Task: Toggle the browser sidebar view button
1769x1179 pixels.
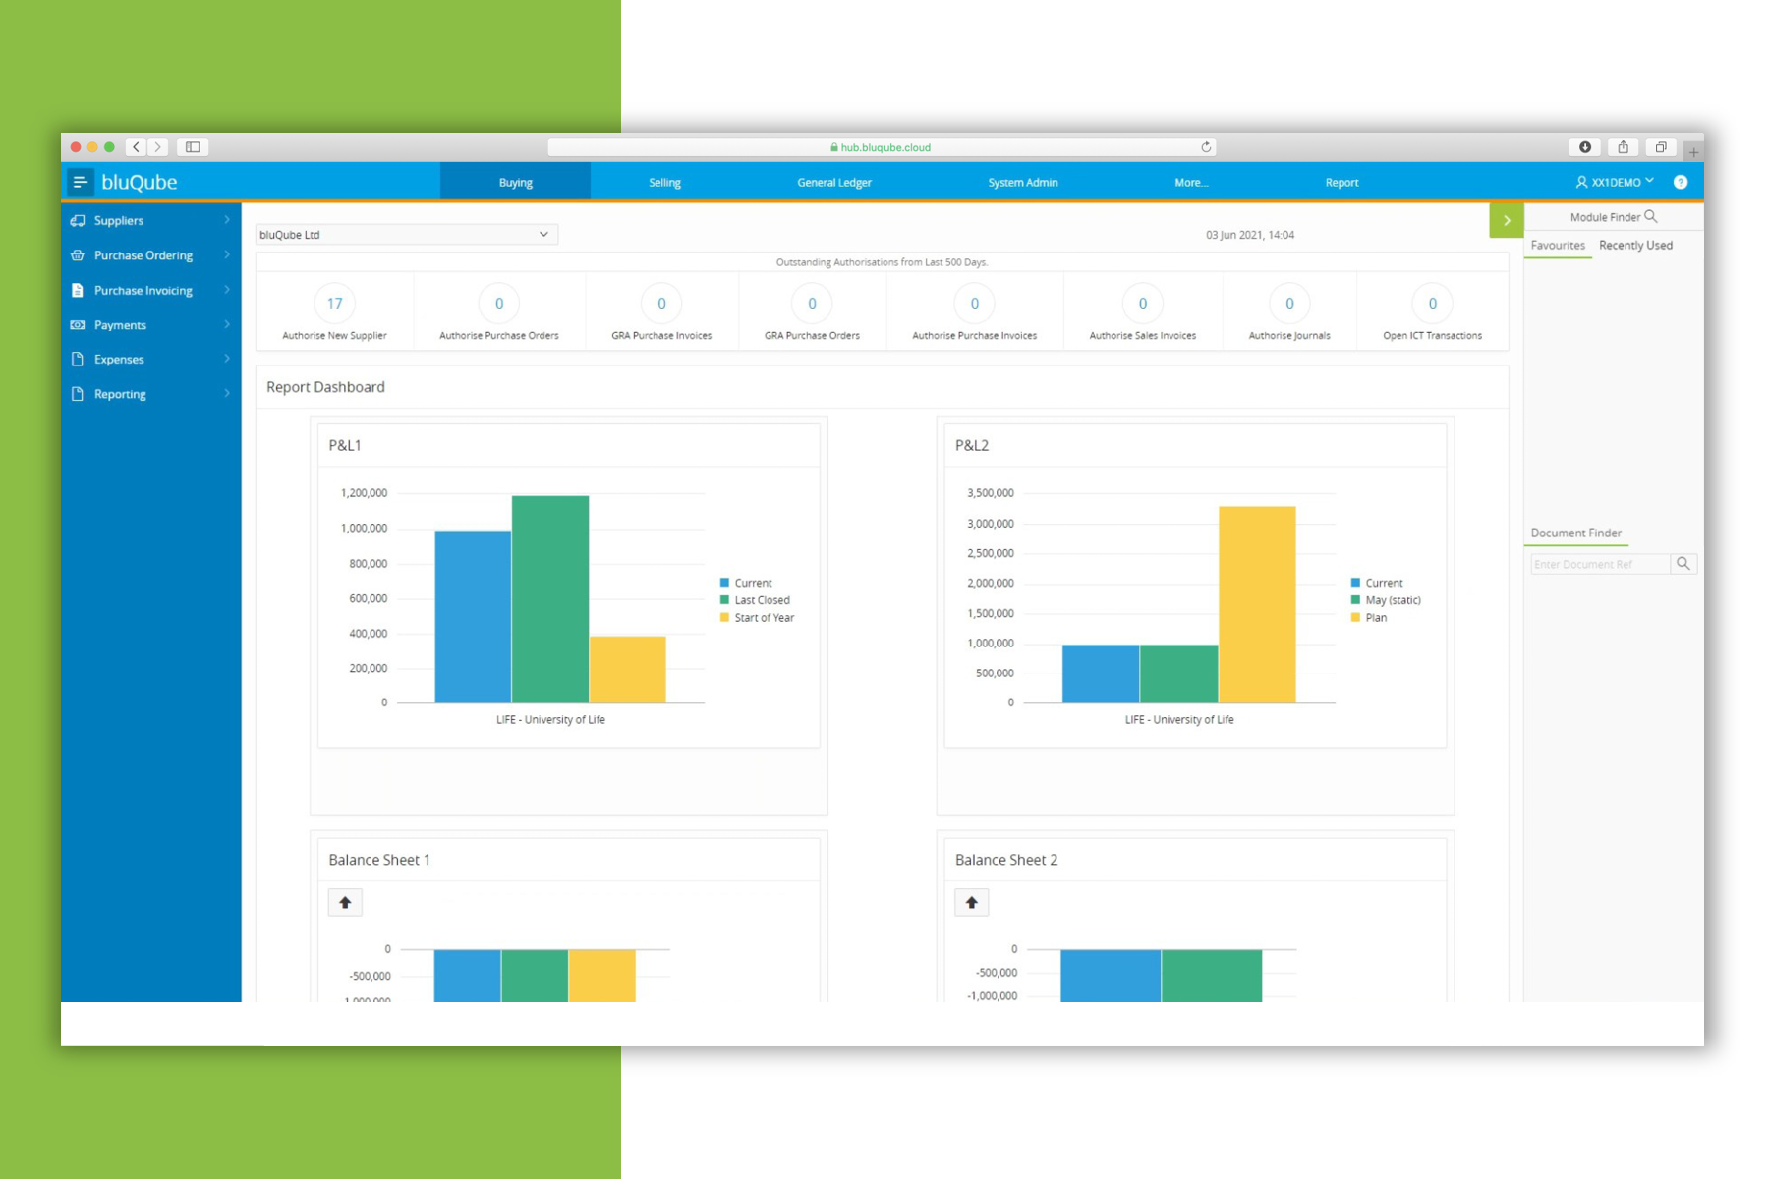Action: (193, 147)
